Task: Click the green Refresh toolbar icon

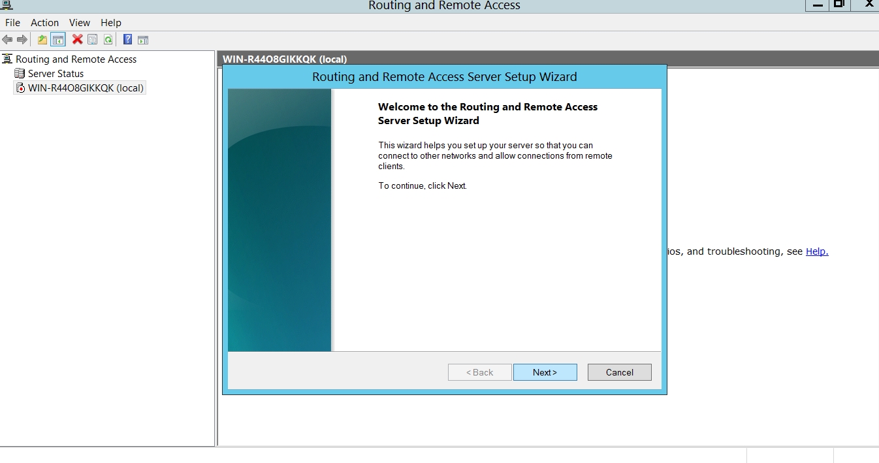Action: point(108,40)
